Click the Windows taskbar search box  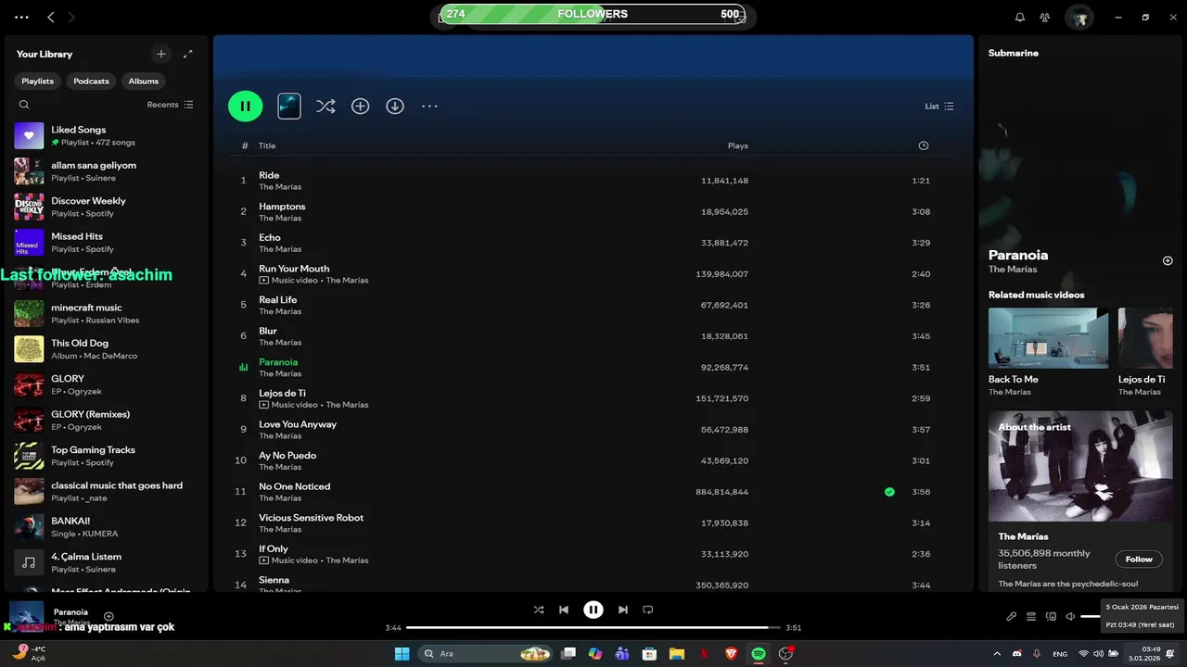[x=486, y=654]
